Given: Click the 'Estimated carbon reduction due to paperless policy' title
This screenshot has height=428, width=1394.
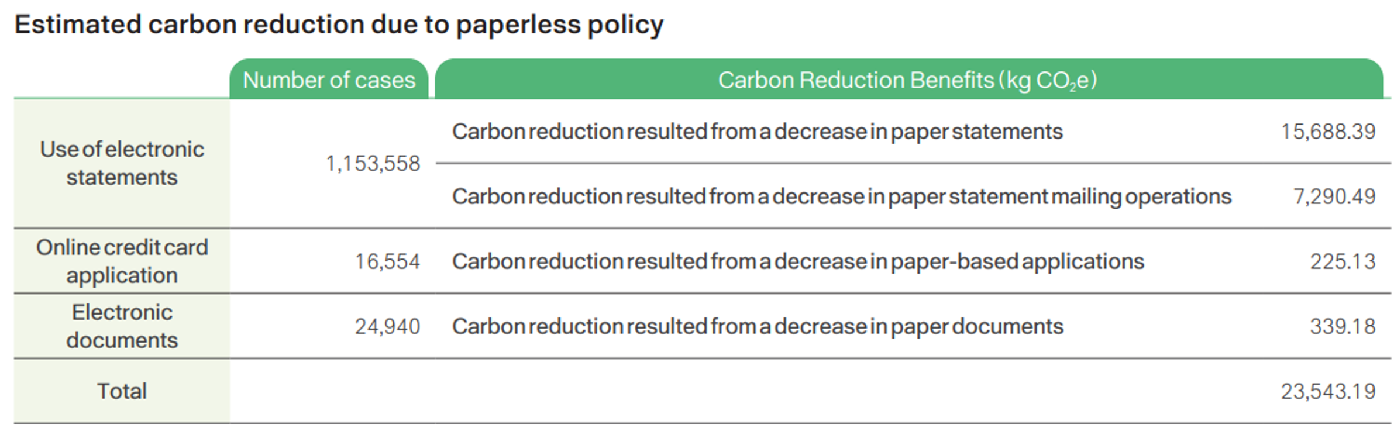Looking at the screenshot, I should [339, 25].
